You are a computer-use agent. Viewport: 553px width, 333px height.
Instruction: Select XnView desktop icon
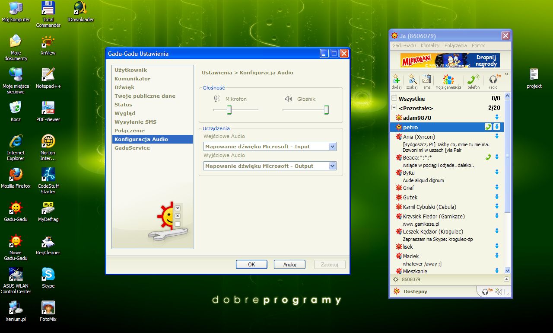pos(48,45)
